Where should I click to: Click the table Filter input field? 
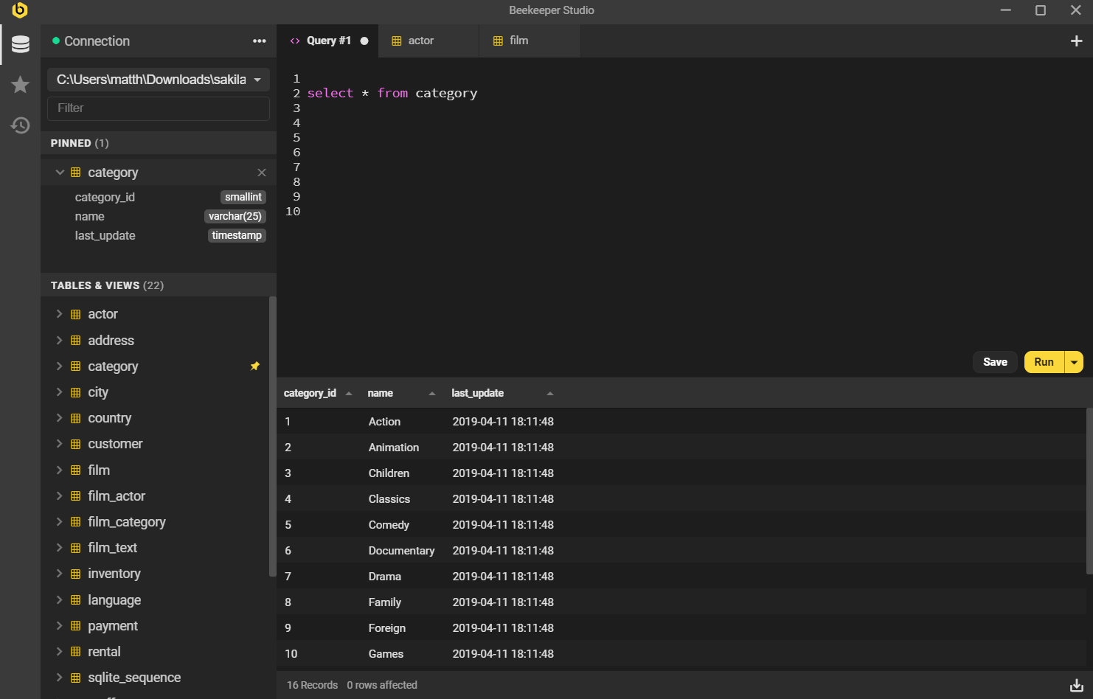coord(158,108)
